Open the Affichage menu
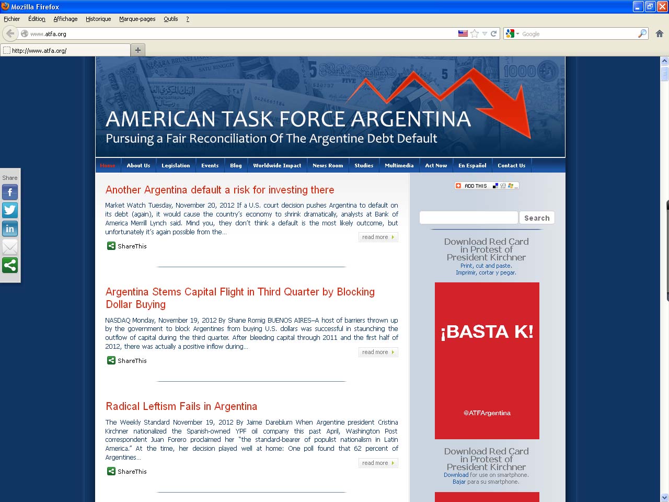This screenshot has height=502, width=669. point(65,19)
